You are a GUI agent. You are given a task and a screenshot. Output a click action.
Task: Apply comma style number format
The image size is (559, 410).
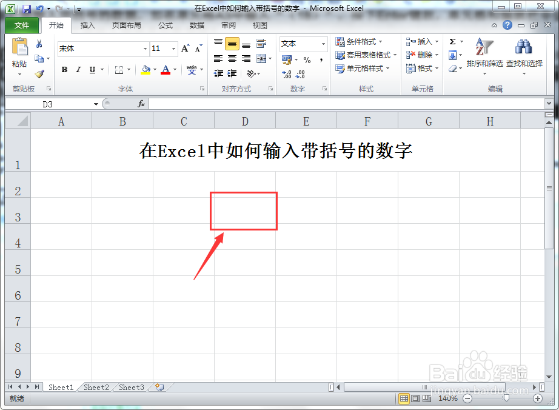point(321,60)
